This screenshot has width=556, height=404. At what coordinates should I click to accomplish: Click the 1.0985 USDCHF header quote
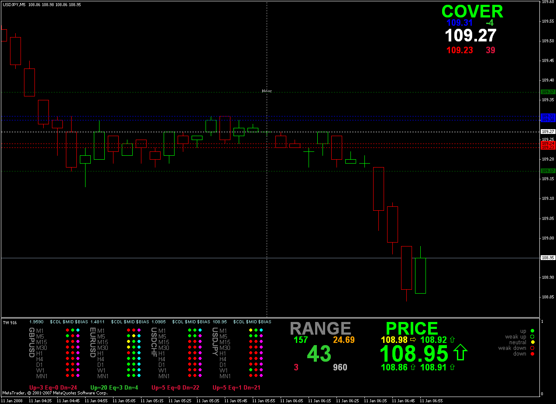(158, 322)
